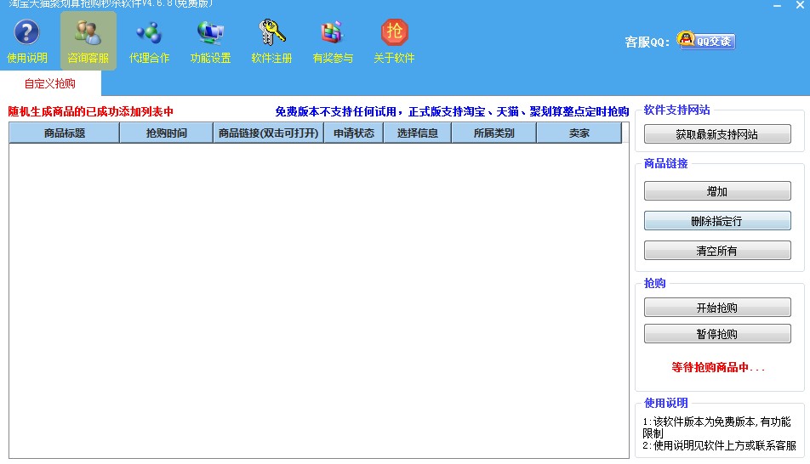Click the 抢购时间 column header

click(167, 133)
